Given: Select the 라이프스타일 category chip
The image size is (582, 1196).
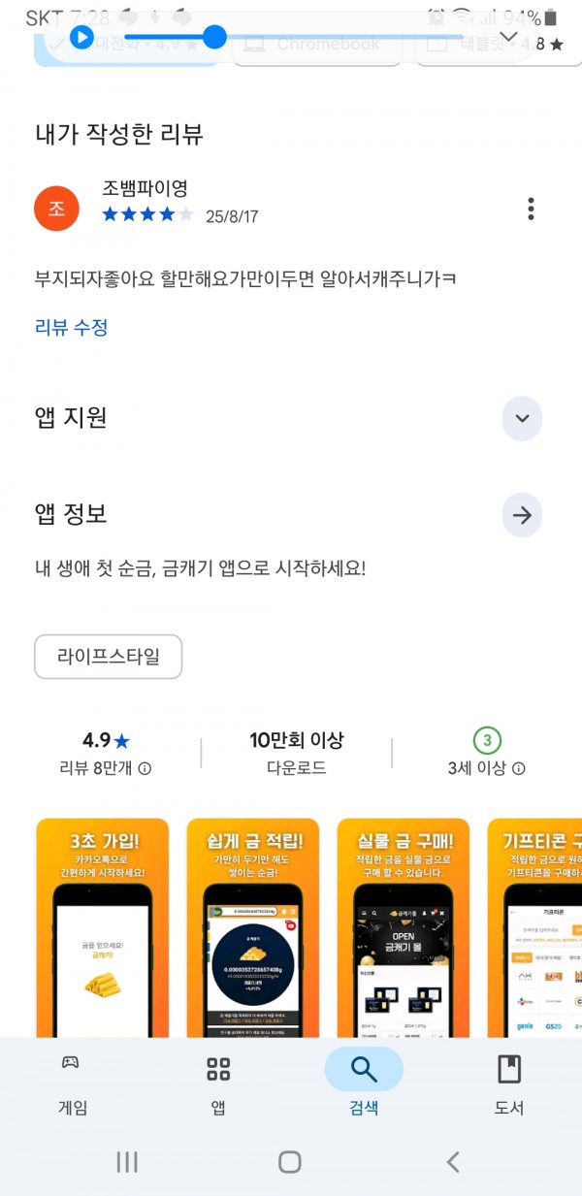Looking at the screenshot, I should pos(108,657).
